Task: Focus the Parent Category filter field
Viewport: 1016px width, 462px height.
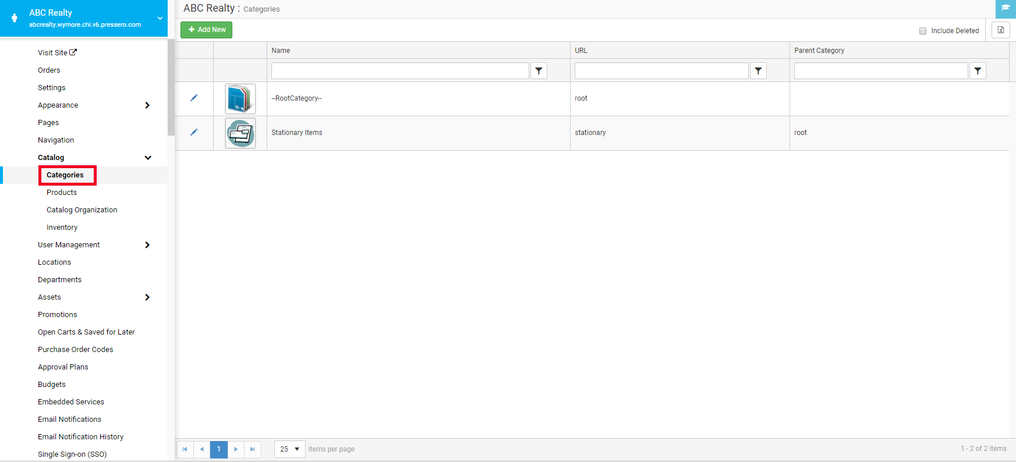Action: (881, 71)
